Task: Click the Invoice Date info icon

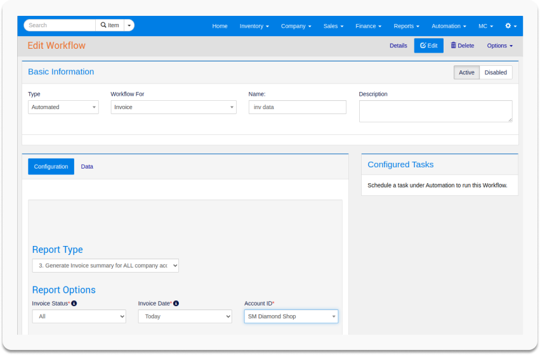Action: tap(176, 304)
